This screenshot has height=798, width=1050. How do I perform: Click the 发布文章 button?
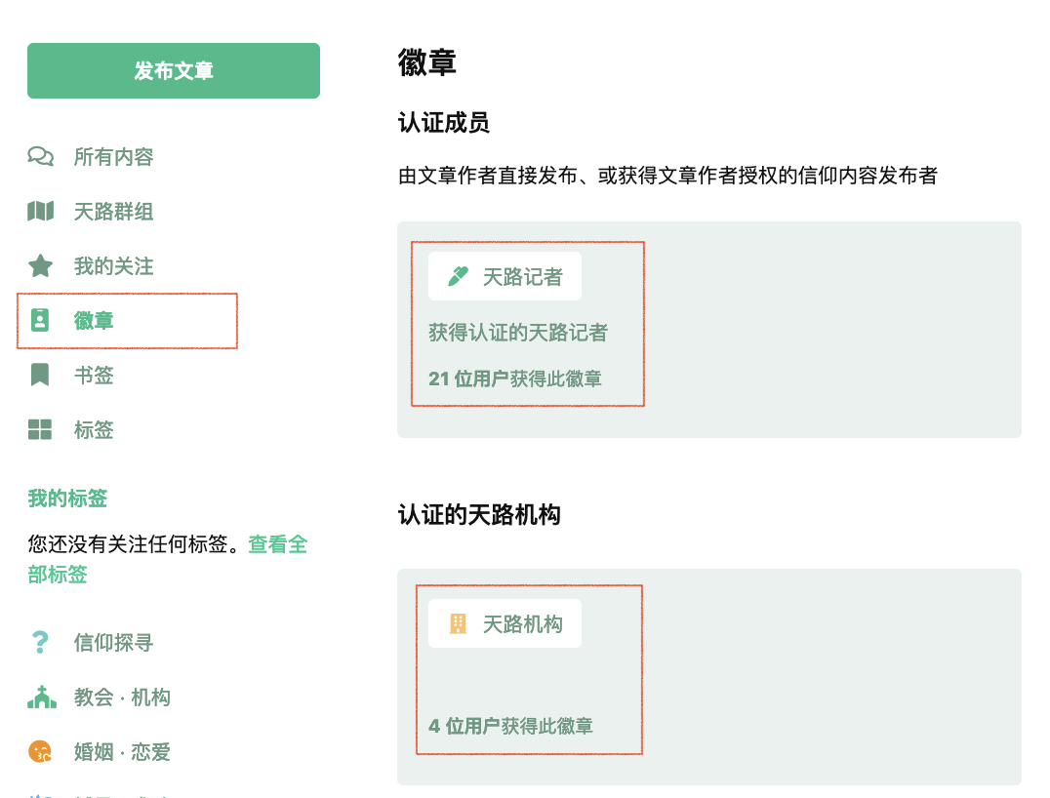click(173, 70)
